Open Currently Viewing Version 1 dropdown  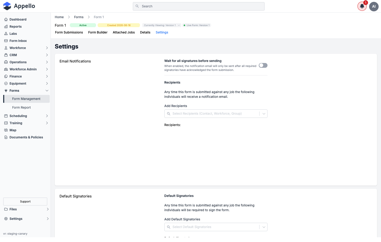coord(162,25)
